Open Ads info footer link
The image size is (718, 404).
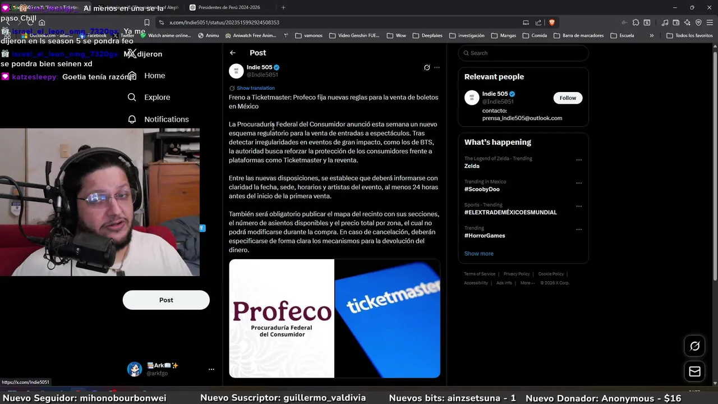pos(504,283)
